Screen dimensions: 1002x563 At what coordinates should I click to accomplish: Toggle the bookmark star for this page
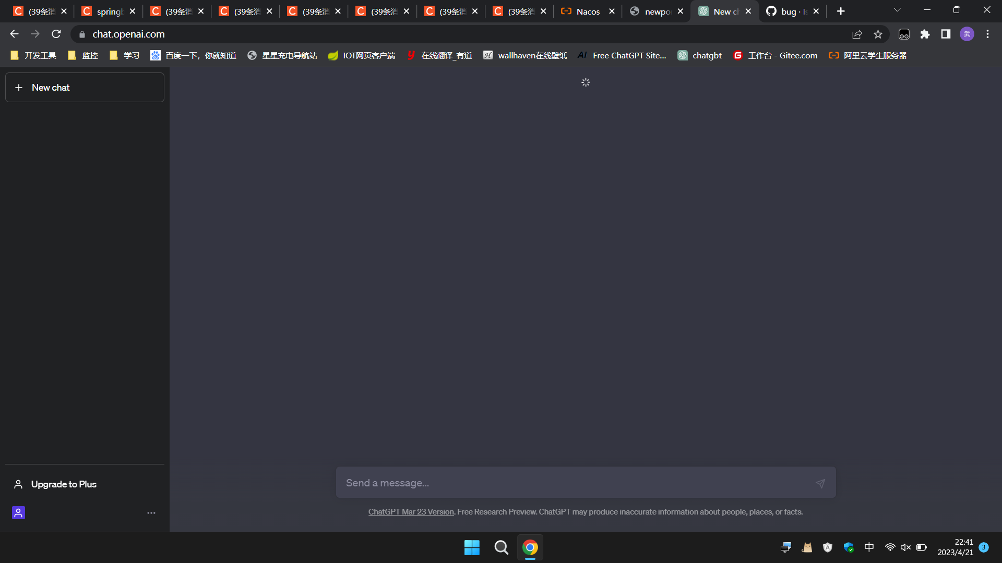point(878,34)
